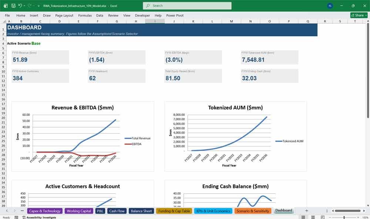The image size is (370, 219).
Task: Click the Total Revenue legend entry
Action: pos(138,138)
